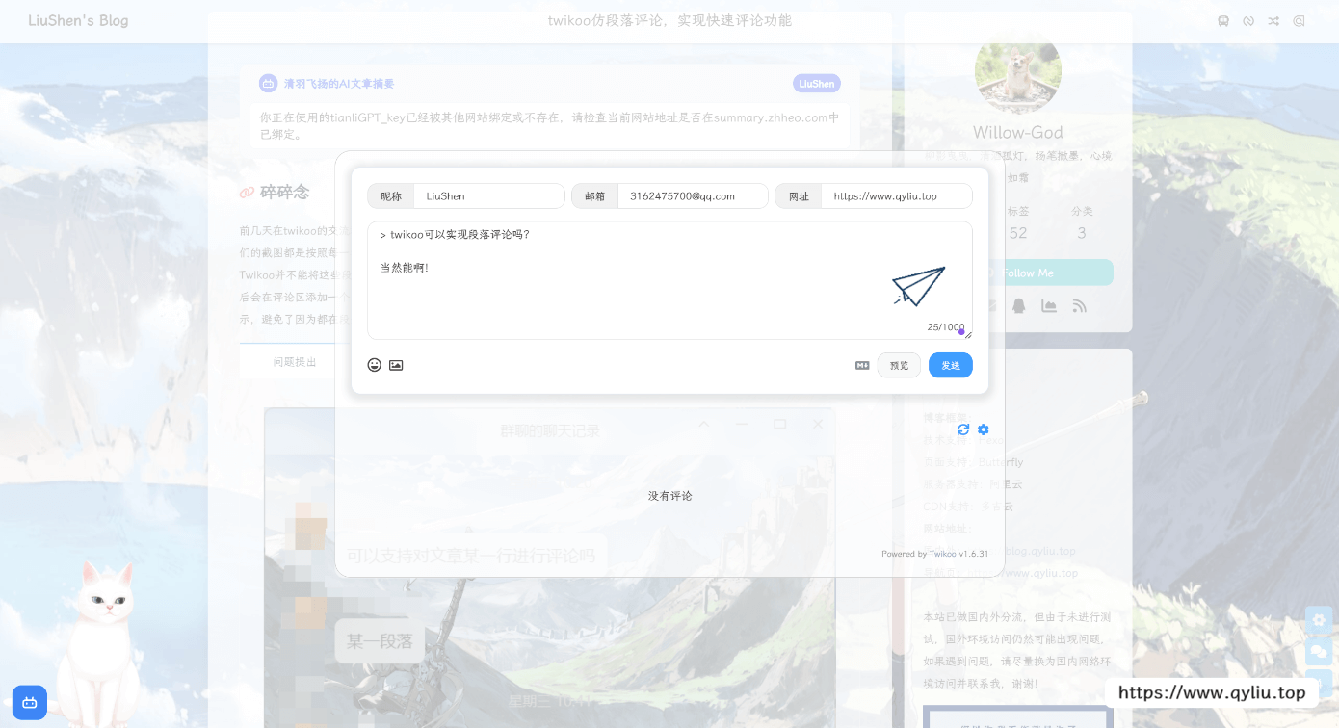1339x728 pixels.
Task: Click the 25/1000 character counter
Action: 945,327
